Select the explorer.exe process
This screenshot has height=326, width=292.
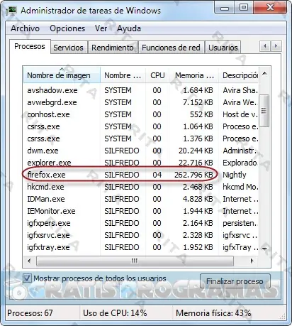(x=141, y=163)
